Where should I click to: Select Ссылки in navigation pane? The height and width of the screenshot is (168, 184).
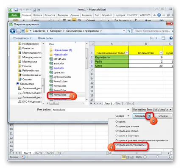(25, 80)
